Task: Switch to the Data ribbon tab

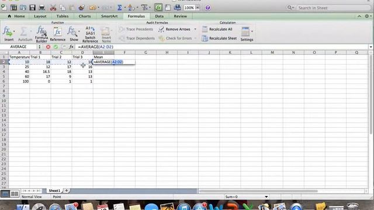Action: pyautogui.click(x=160, y=16)
